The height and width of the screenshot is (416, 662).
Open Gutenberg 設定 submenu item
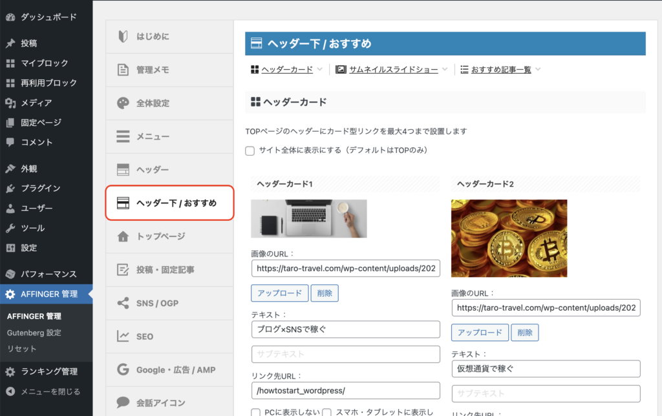(x=34, y=333)
